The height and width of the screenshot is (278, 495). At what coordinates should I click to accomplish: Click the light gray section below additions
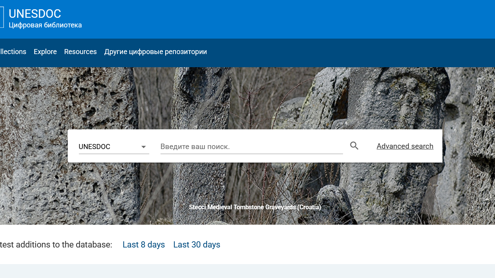(x=247, y=271)
